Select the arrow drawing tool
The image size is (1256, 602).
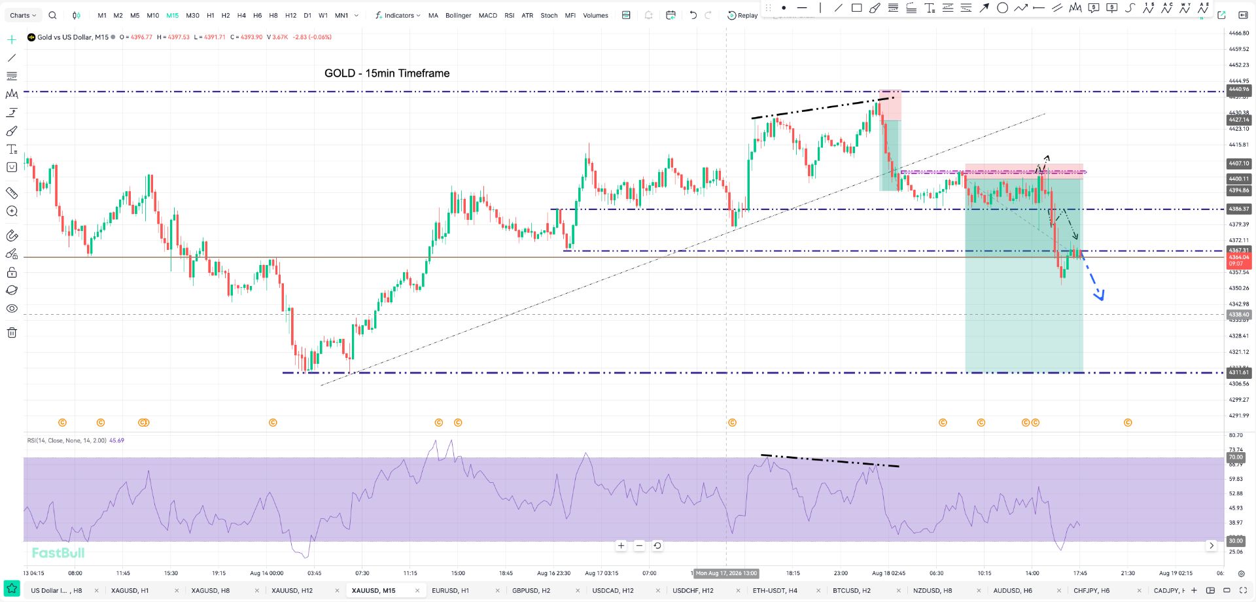coord(984,8)
